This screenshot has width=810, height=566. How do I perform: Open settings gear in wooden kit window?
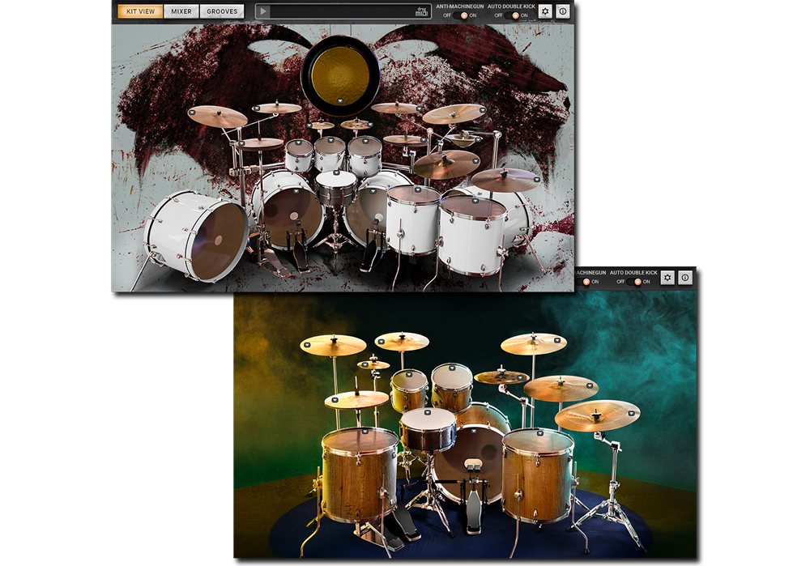pos(667,277)
